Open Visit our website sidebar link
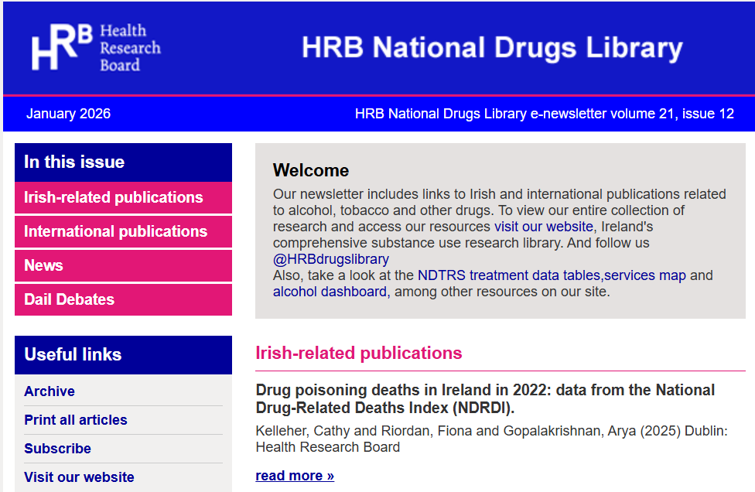The image size is (755, 492). point(80,477)
